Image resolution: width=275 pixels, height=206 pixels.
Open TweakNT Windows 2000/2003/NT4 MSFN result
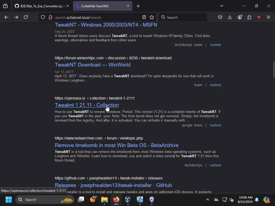click(106, 25)
